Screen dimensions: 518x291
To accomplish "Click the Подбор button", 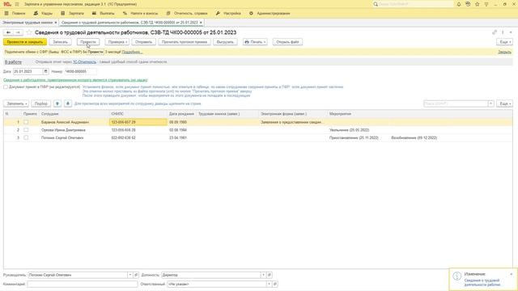I will (41, 103).
